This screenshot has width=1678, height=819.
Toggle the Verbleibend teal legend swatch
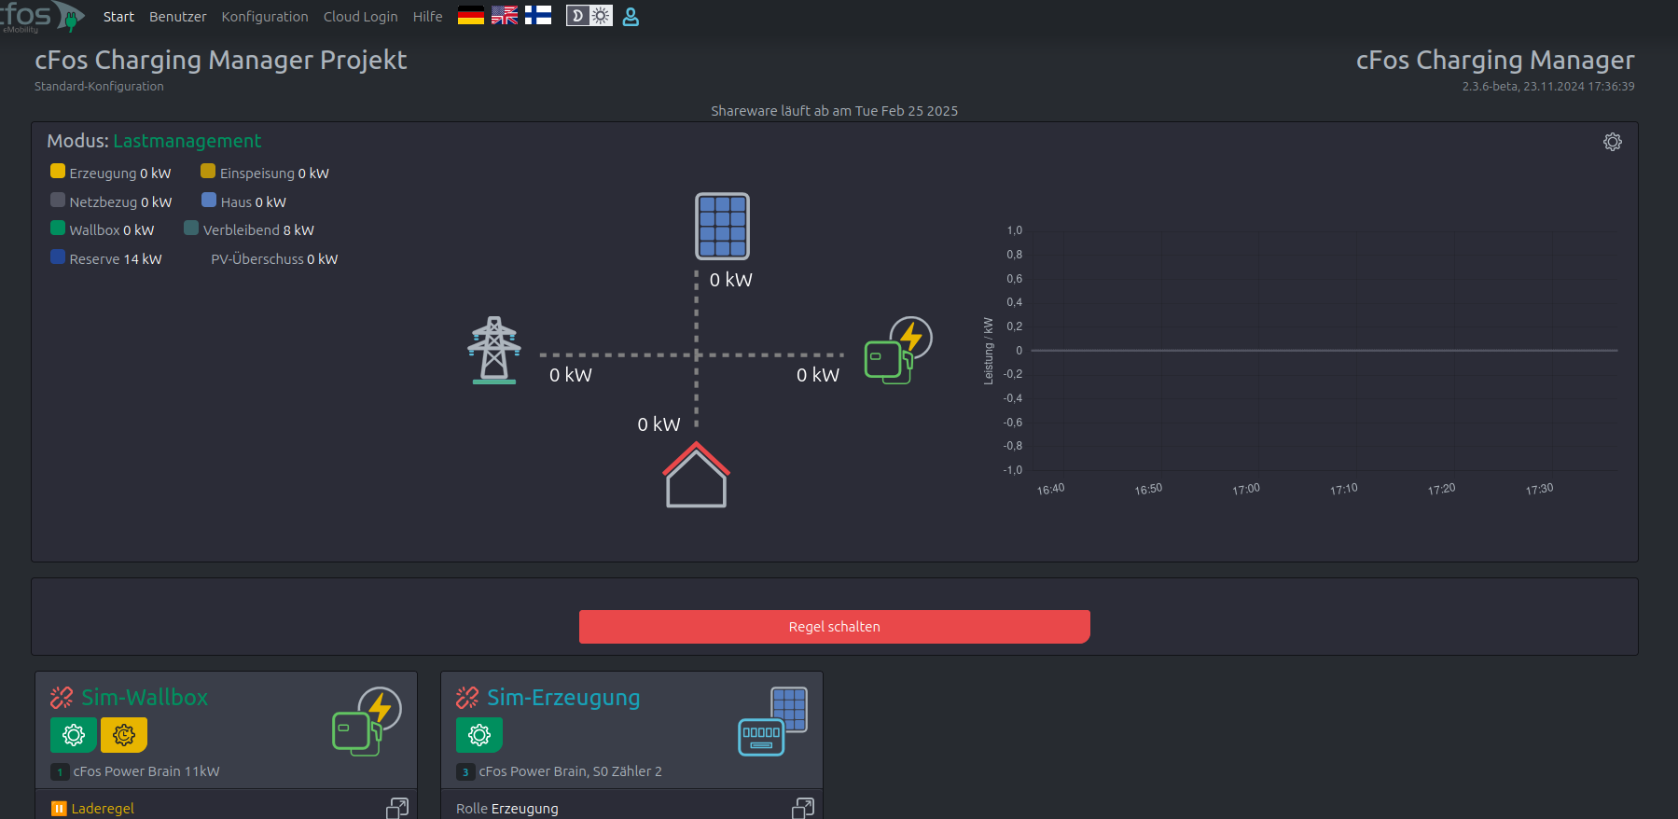click(191, 229)
